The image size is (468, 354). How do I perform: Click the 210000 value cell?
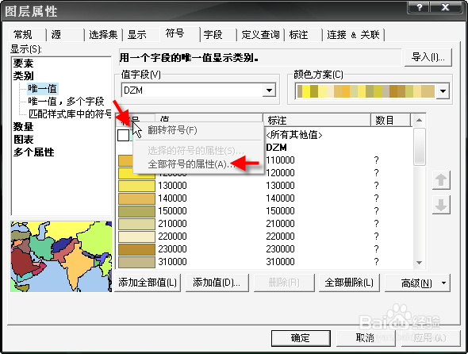(x=172, y=224)
